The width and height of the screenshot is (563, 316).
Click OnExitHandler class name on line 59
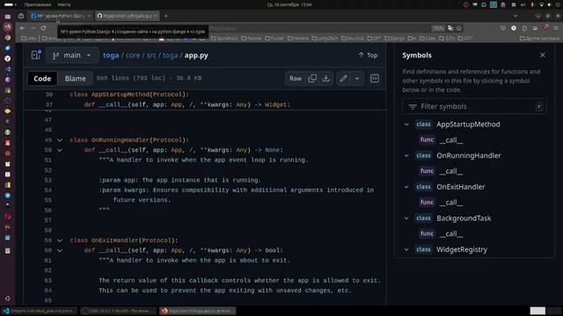[x=115, y=241]
